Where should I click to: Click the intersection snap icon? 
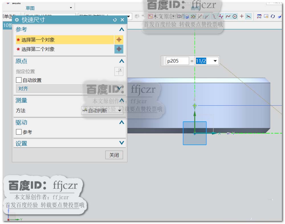248,16
